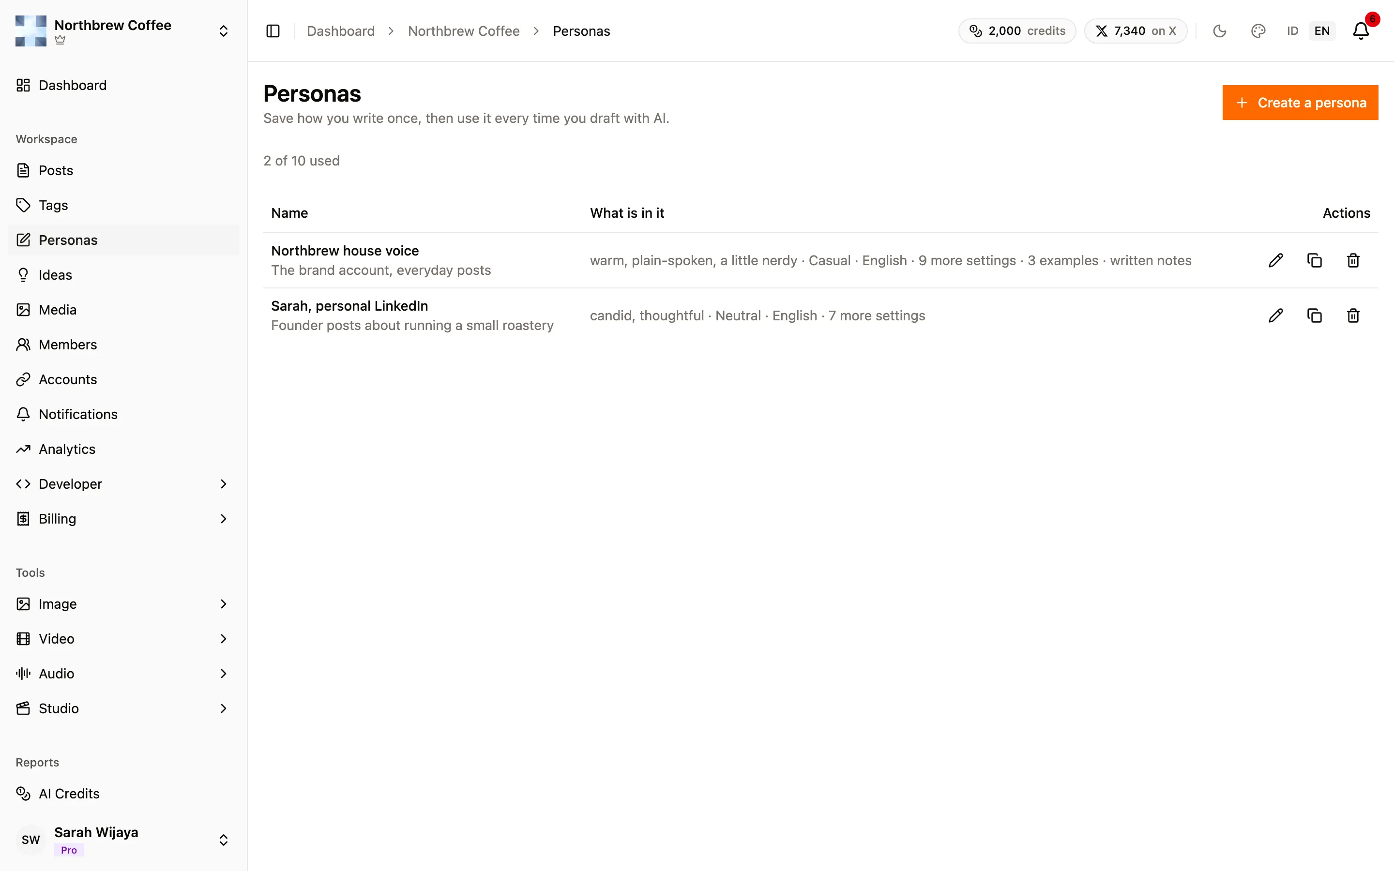Open Ideas in the sidebar
Screen dimensions: 1394x871
[123, 275]
